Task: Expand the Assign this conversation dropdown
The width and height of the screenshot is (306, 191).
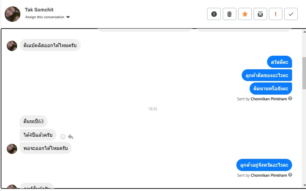Action: [x=47, y=17]
